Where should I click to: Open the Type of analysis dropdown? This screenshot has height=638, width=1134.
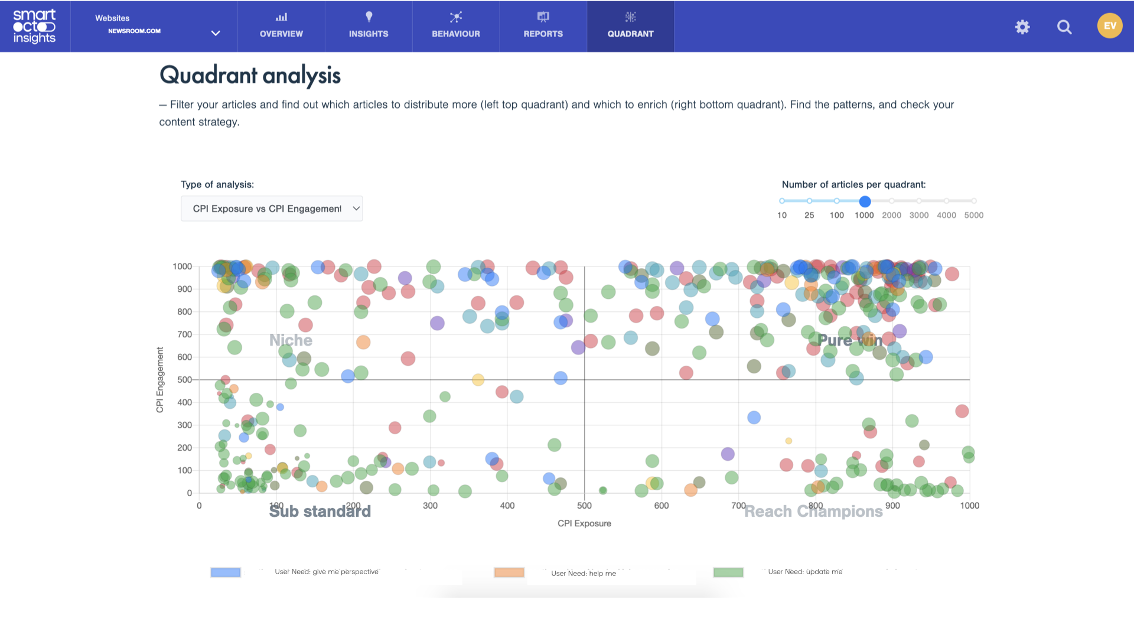click(271, 208)
